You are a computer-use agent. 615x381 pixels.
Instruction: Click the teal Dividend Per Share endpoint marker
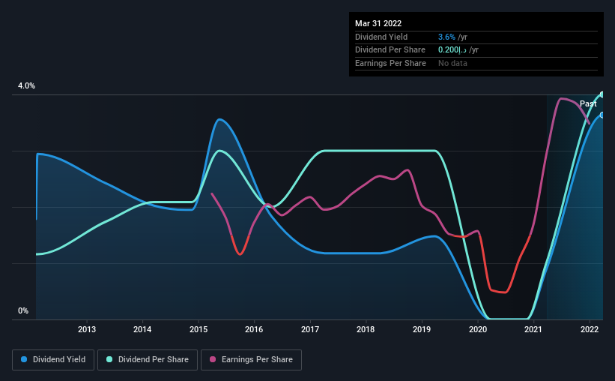(602, 94)
